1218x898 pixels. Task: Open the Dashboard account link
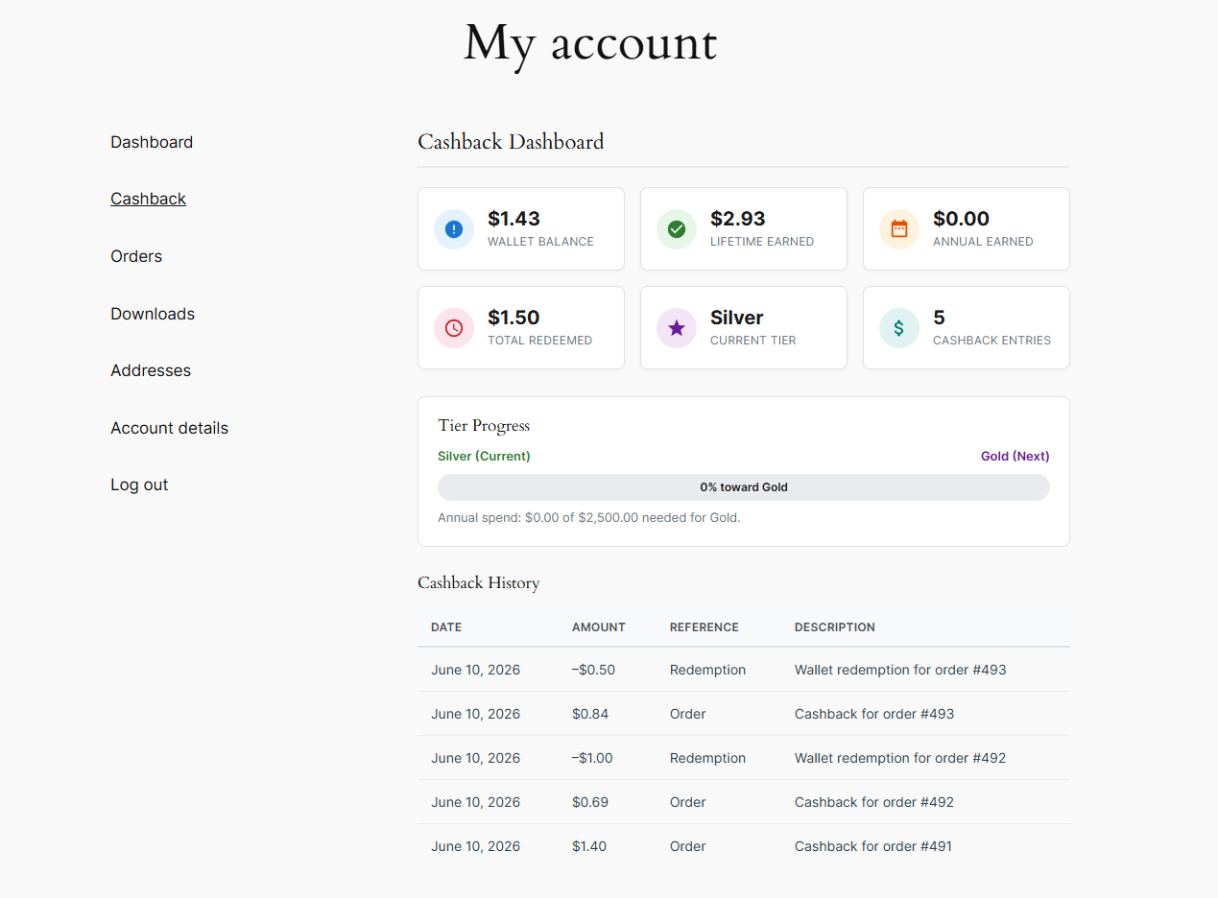point(152,142)
